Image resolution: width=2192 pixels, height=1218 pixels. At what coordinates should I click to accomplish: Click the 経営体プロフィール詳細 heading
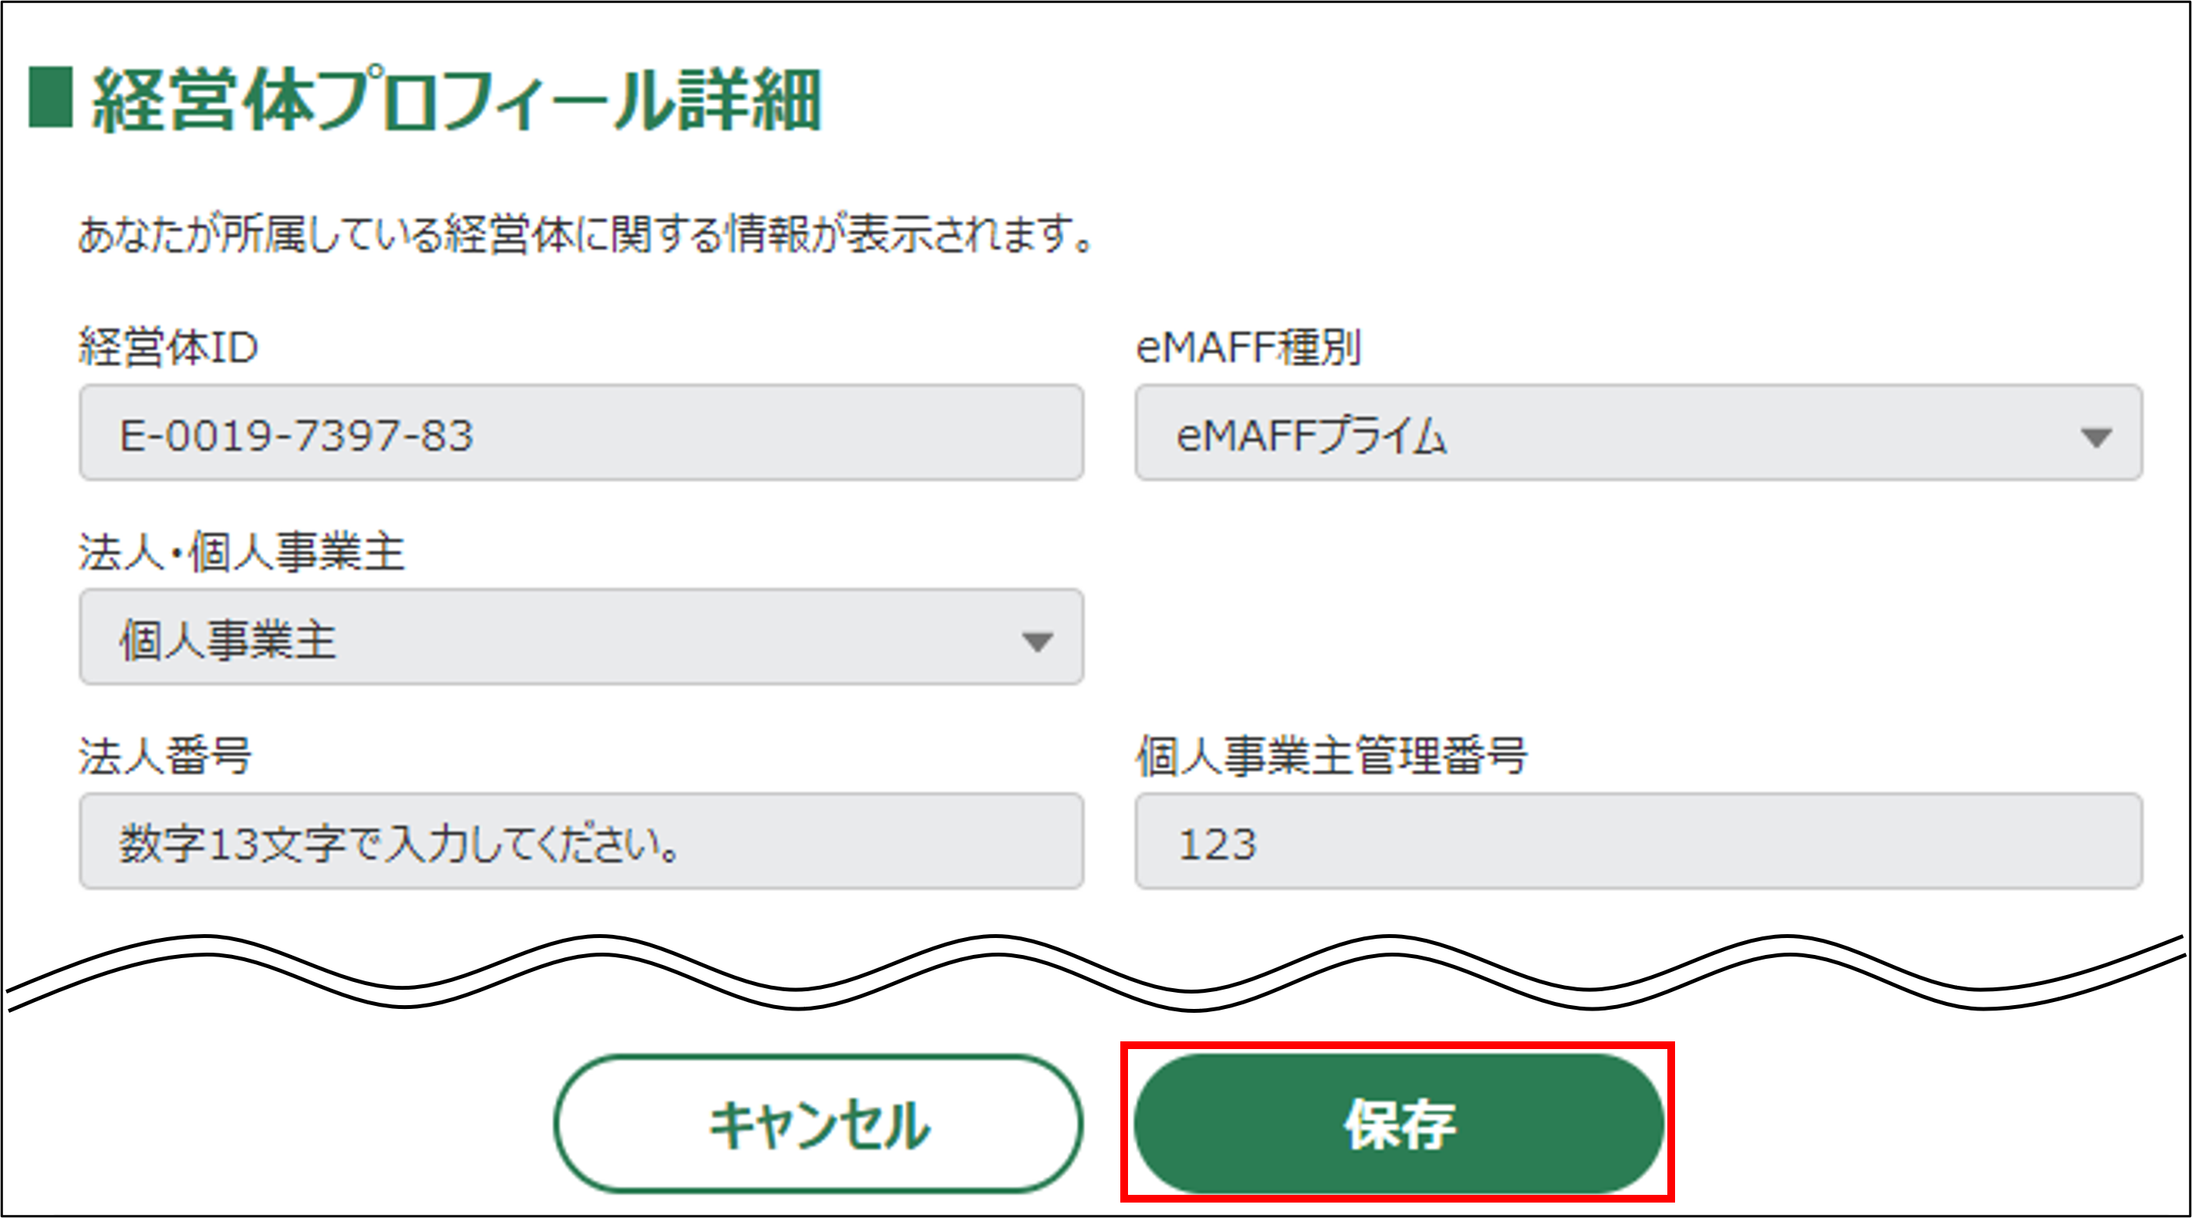click(x=457, y=100)
